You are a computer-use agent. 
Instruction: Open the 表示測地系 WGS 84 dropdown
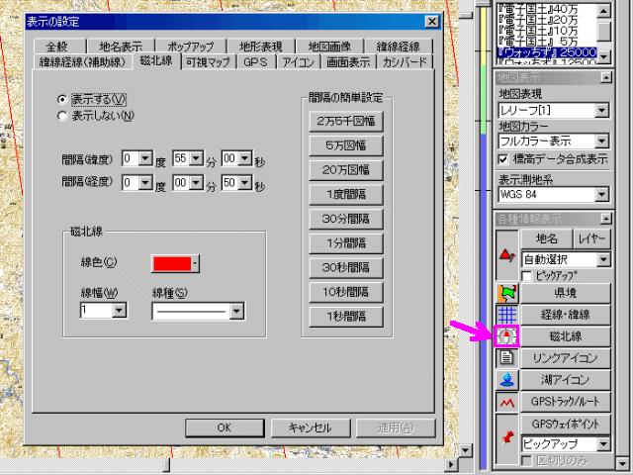tap(601, 195)
